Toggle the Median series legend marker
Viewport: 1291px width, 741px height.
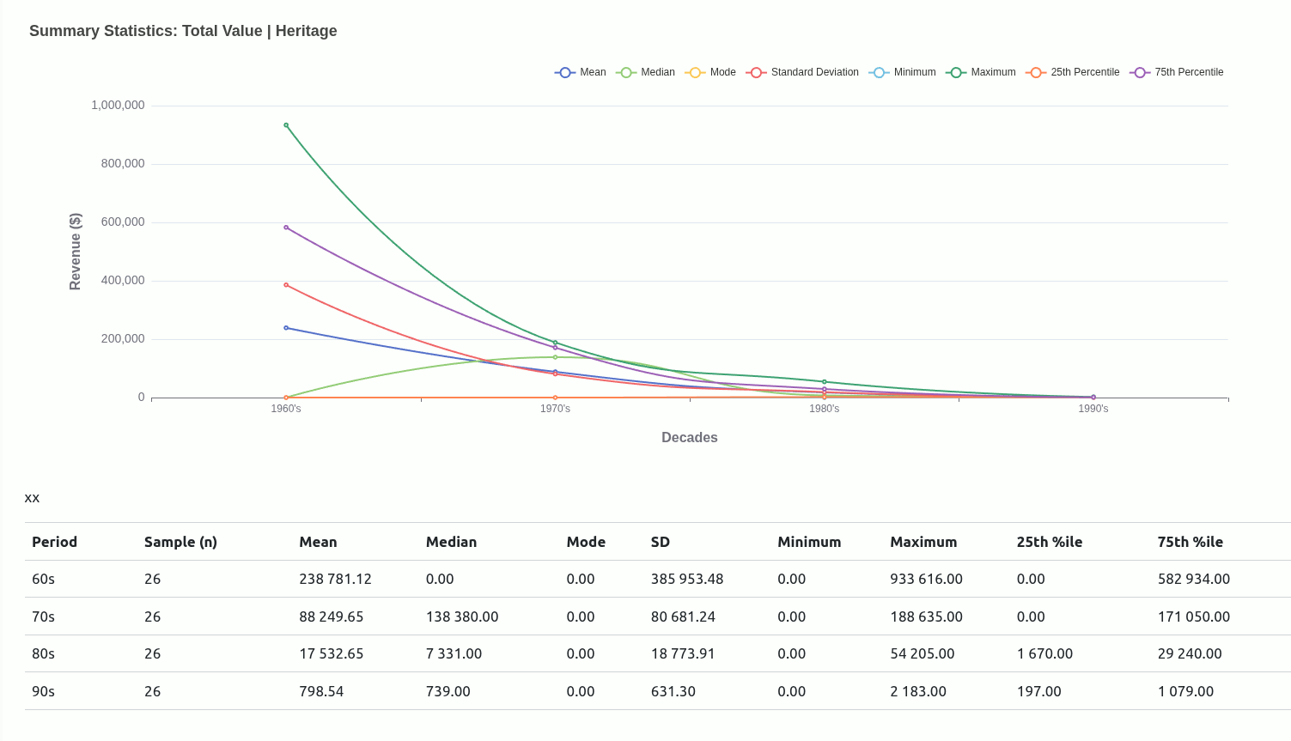point(626,73)
